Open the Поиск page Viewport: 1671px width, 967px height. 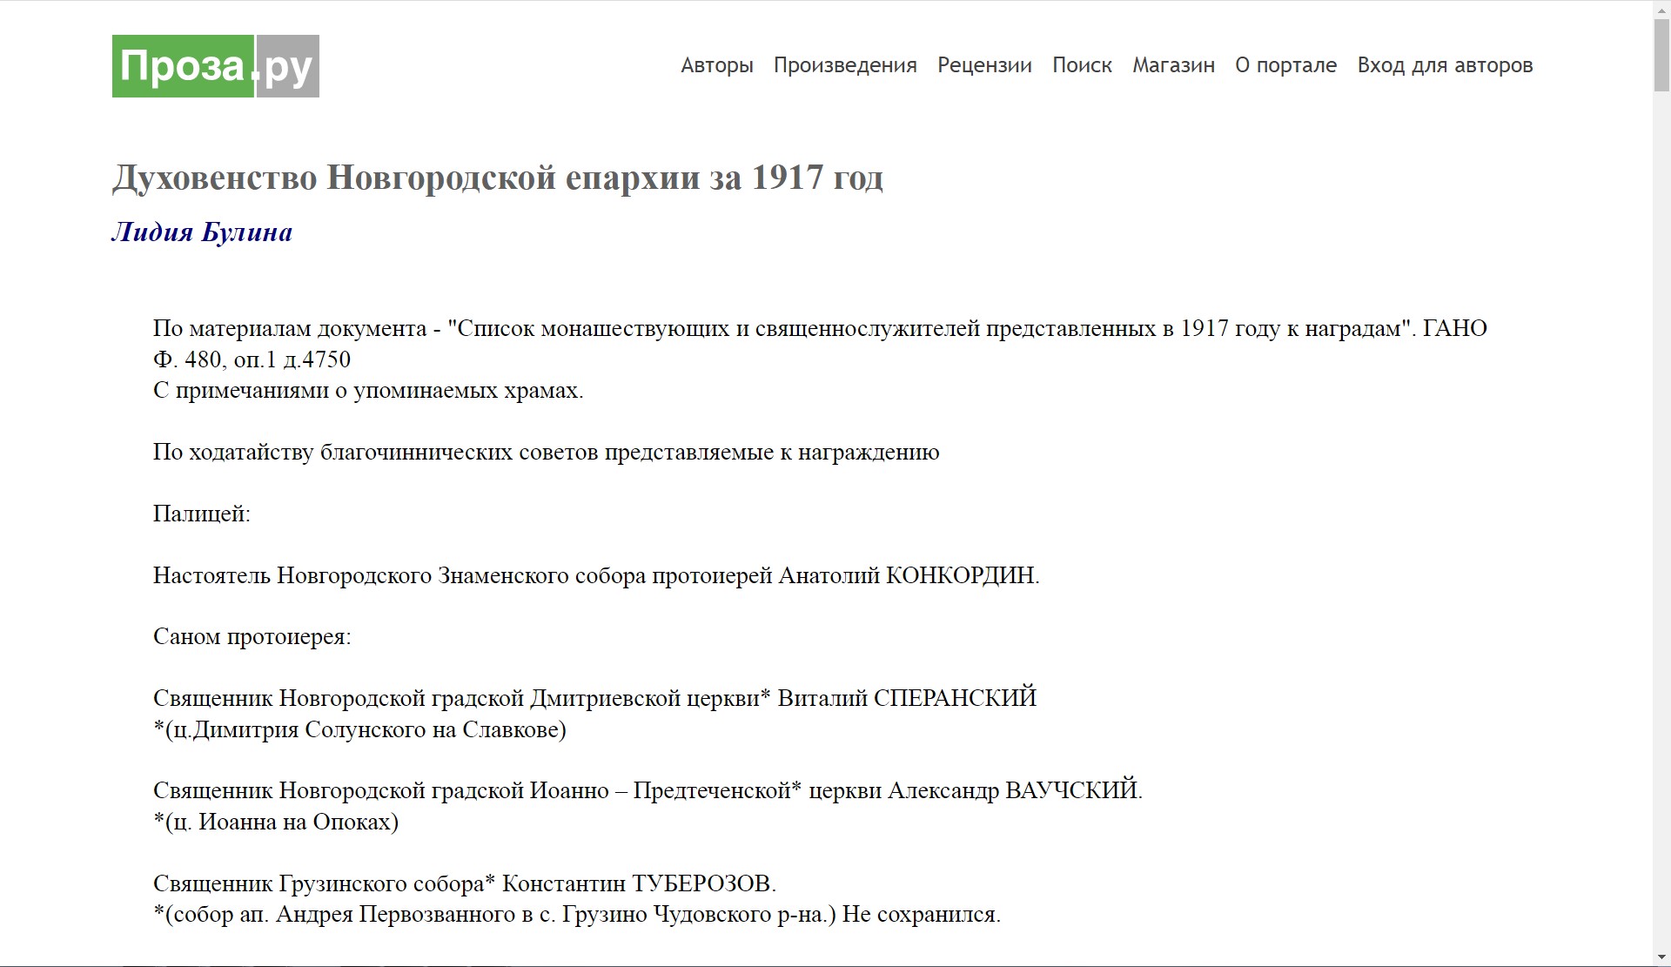click(1082, 65)
